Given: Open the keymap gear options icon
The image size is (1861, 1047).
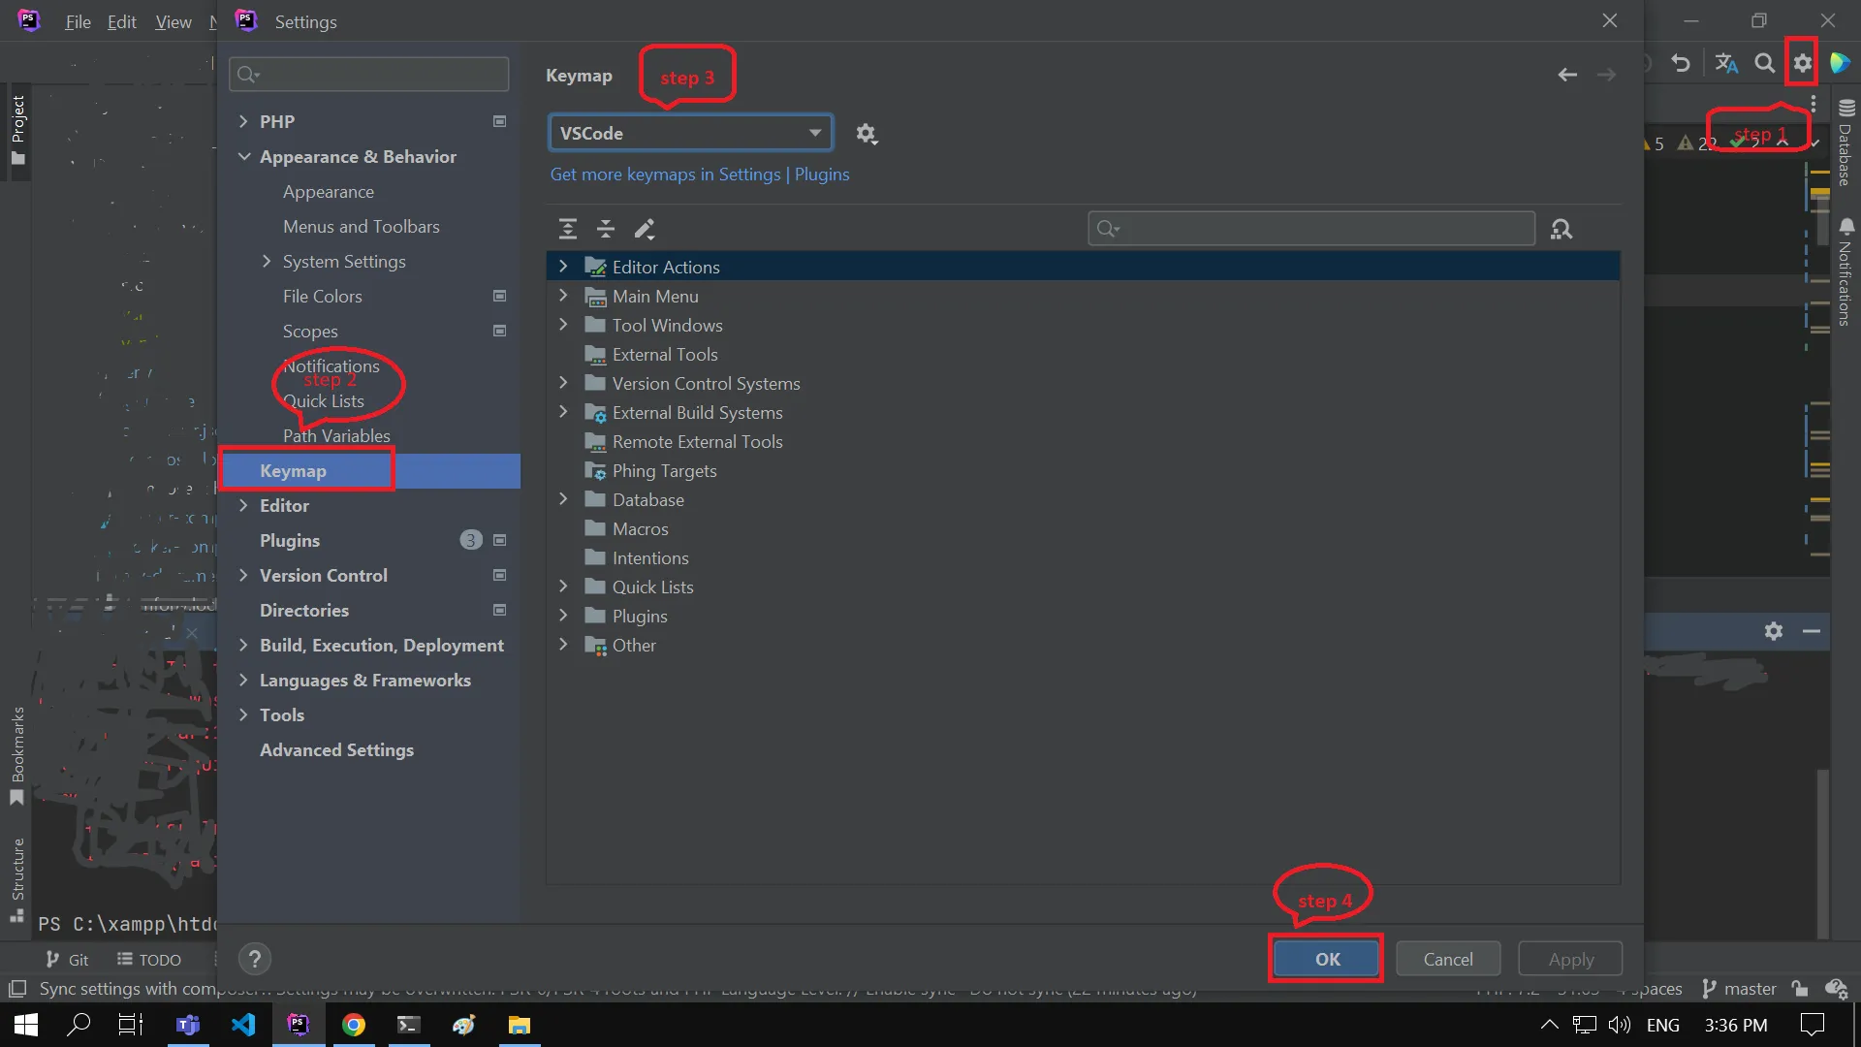Looking at the screenshot, I should pyautogui.click(x=867, y=133).
